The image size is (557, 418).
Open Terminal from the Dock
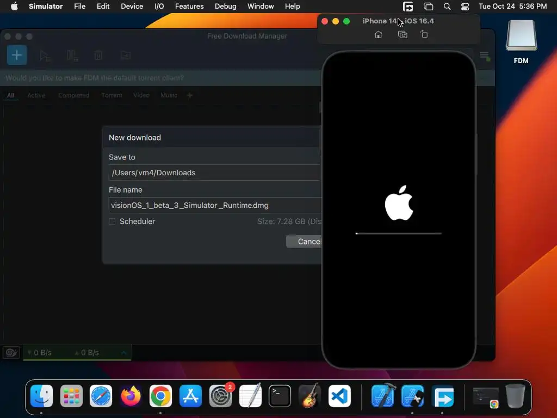point(280,396)
